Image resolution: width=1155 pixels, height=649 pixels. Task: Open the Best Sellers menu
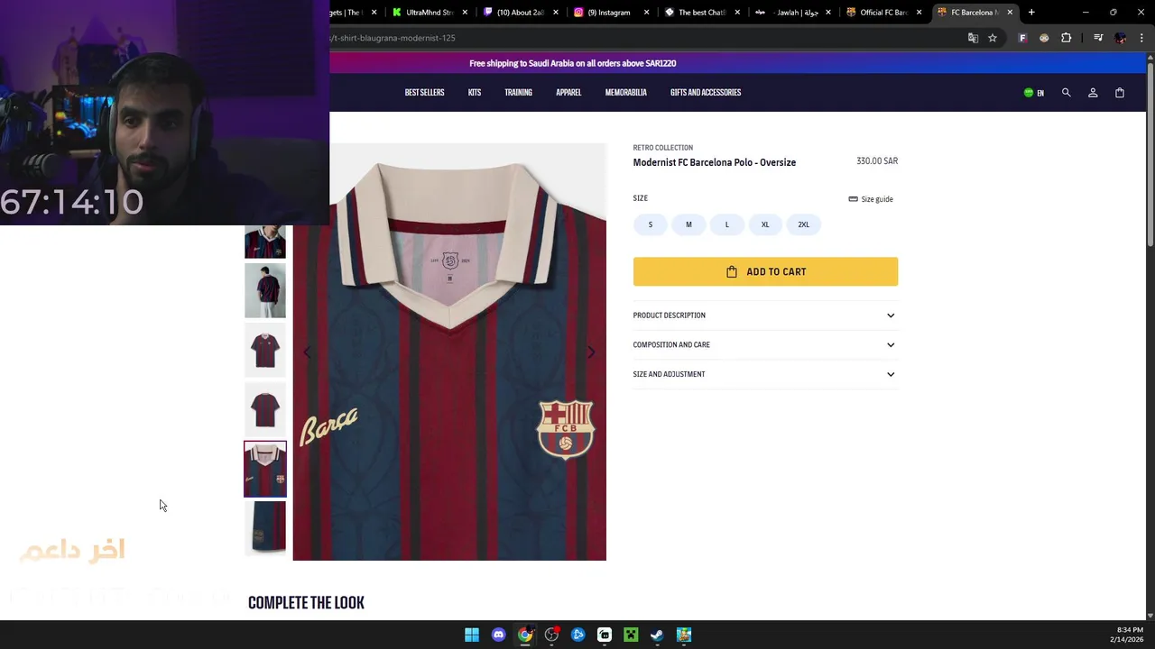tap(424, 93)
